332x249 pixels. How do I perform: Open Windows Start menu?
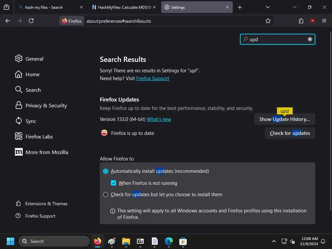coord(10,241)
